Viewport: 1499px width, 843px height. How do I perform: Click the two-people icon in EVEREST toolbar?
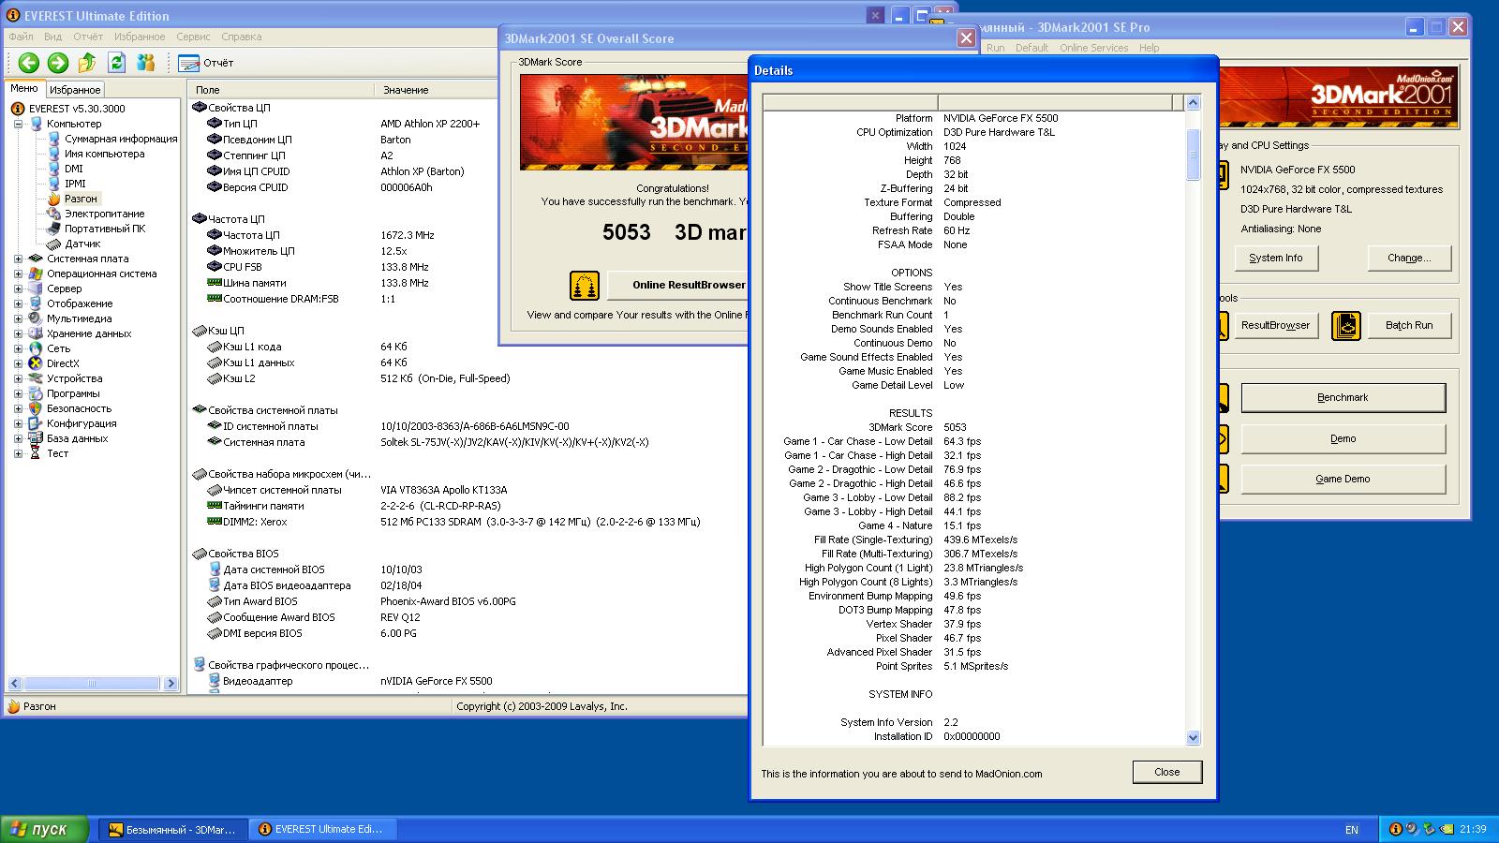(x=145, y=63)
